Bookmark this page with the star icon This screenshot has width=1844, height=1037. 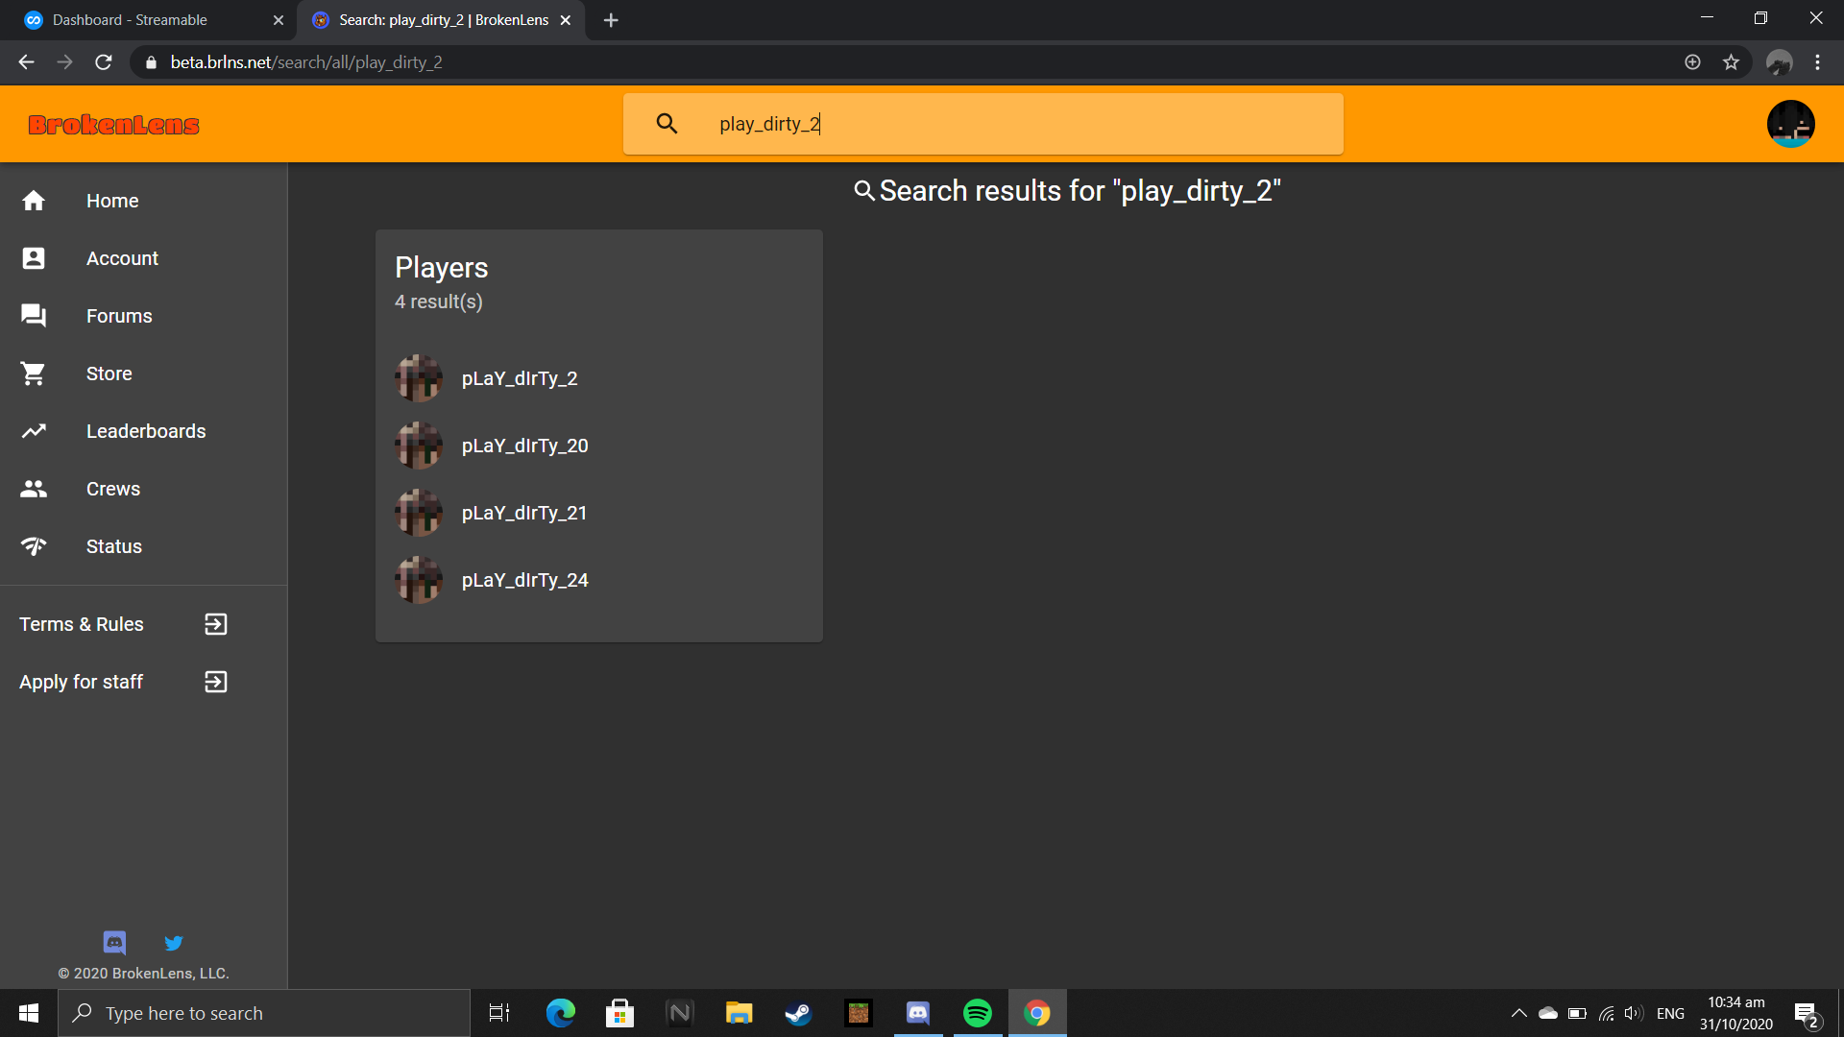tap(1731, 62)
